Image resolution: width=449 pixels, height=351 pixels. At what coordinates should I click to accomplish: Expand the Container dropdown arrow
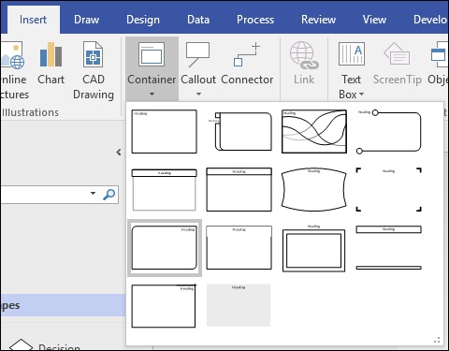[152, 94]
